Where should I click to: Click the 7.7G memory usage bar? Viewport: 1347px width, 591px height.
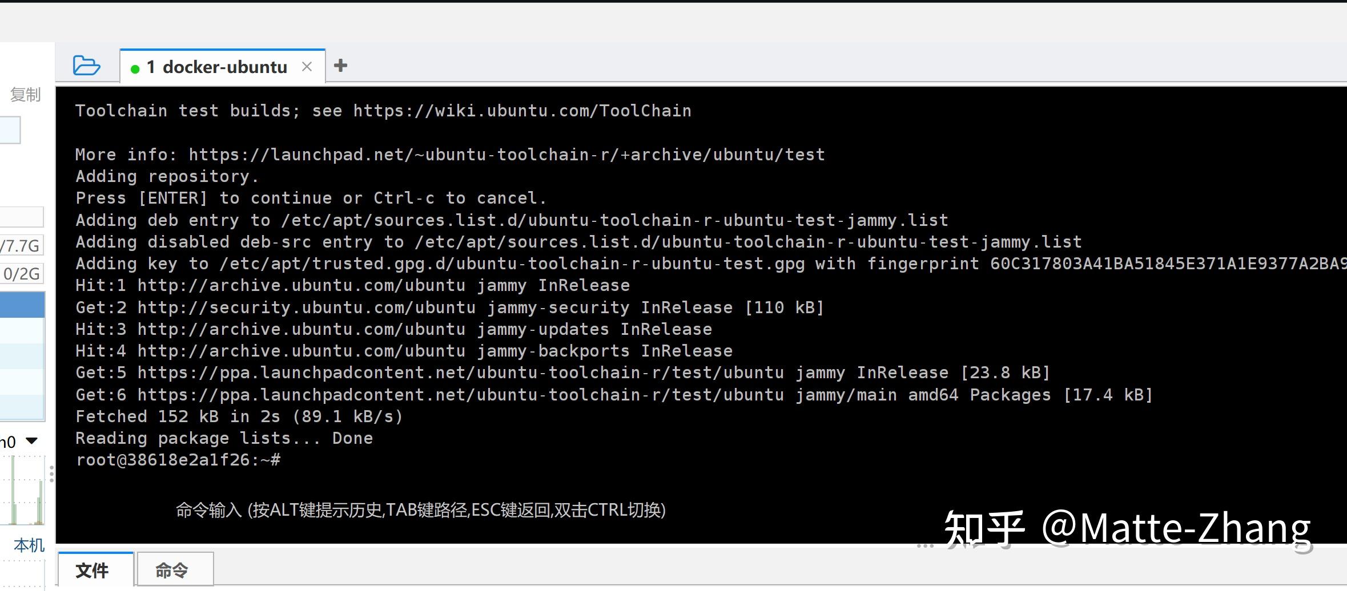(22, 246)
